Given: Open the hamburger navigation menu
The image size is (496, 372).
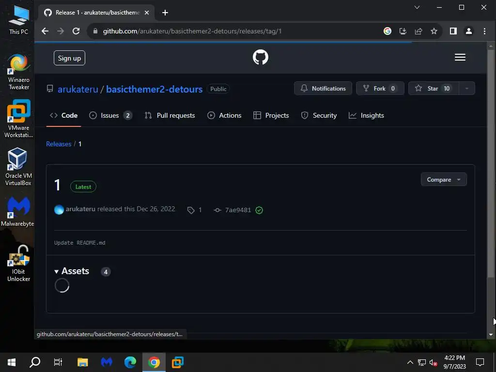Looking at the screenshot, I should tap(460, 57).
